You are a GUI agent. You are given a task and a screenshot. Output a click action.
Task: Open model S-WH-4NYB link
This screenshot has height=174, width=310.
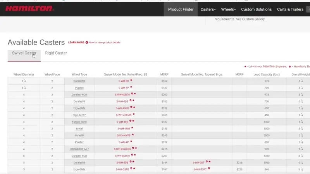pyautogui.click(x=124, y=136)
